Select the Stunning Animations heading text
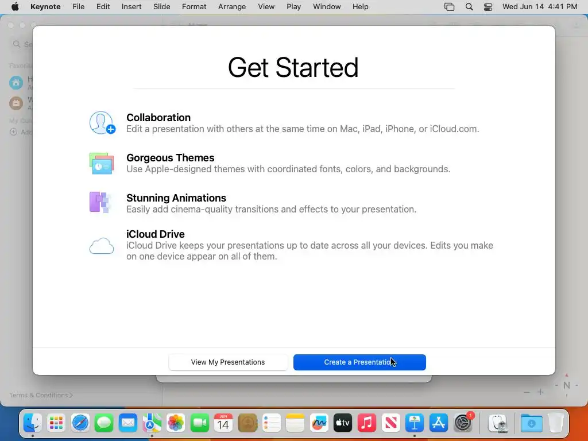Screen dimensions: 588x441 176,198
